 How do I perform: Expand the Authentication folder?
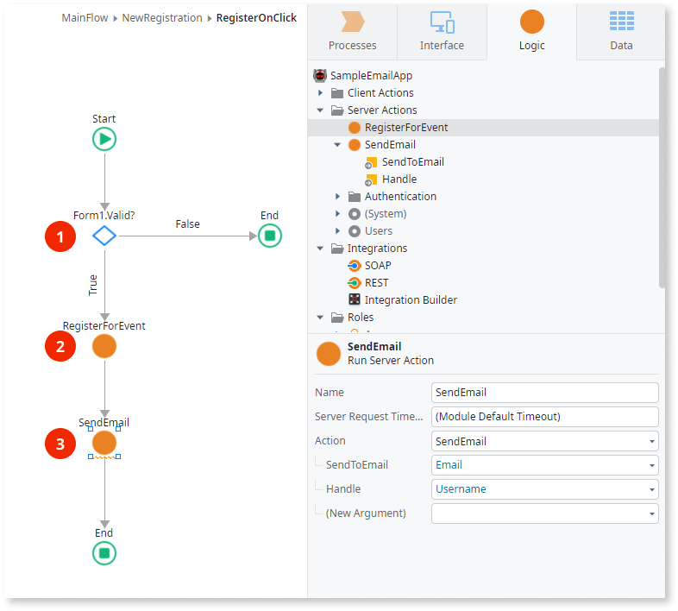pos(338,197)
